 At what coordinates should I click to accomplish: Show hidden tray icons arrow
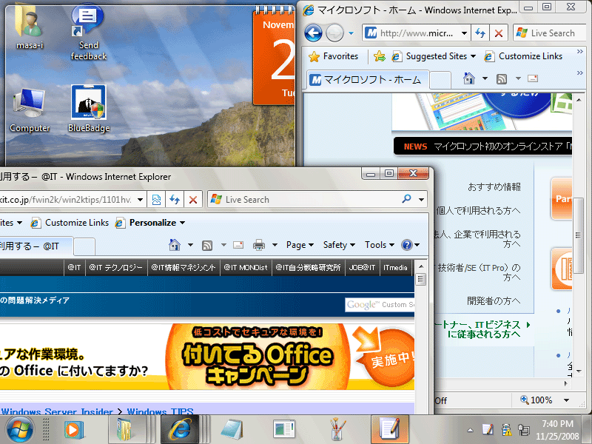point(470,430)
